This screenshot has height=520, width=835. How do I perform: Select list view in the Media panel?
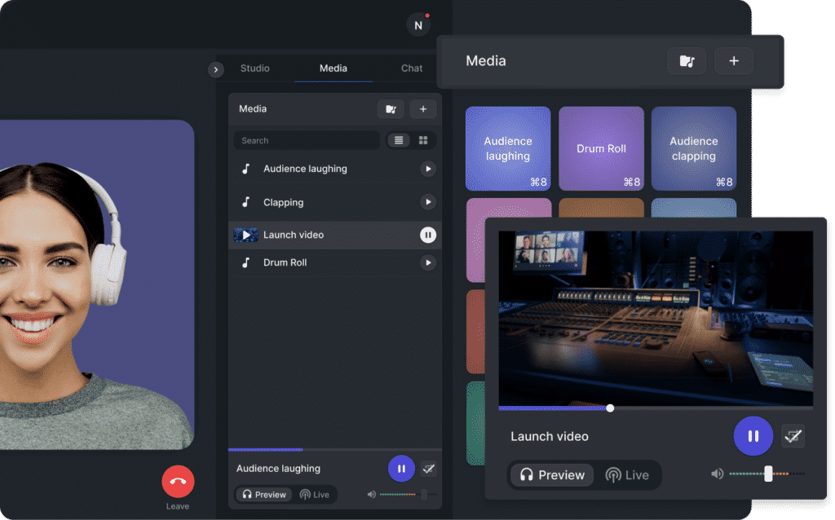click(x=398, y=140)
